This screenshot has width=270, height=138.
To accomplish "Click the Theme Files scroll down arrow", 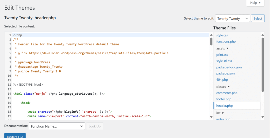I will pyautogui.click(x=263, y=117).
